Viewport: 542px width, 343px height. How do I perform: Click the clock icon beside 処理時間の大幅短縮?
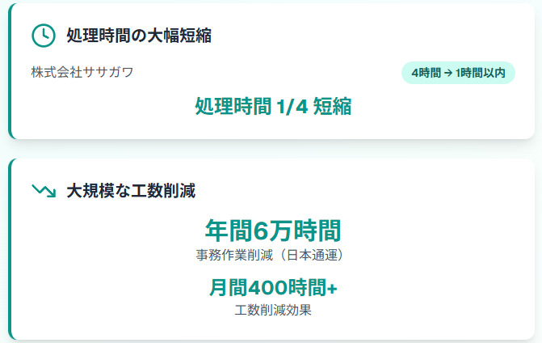click(x=44, y=36)
